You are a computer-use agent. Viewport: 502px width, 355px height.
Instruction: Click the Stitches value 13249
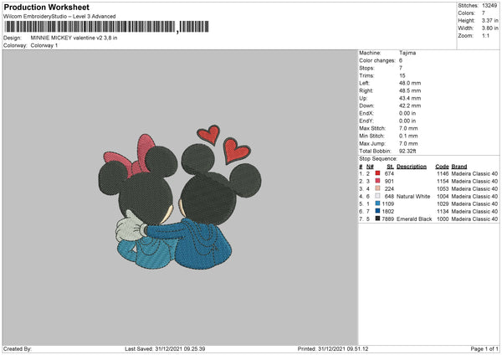[489, 6]
